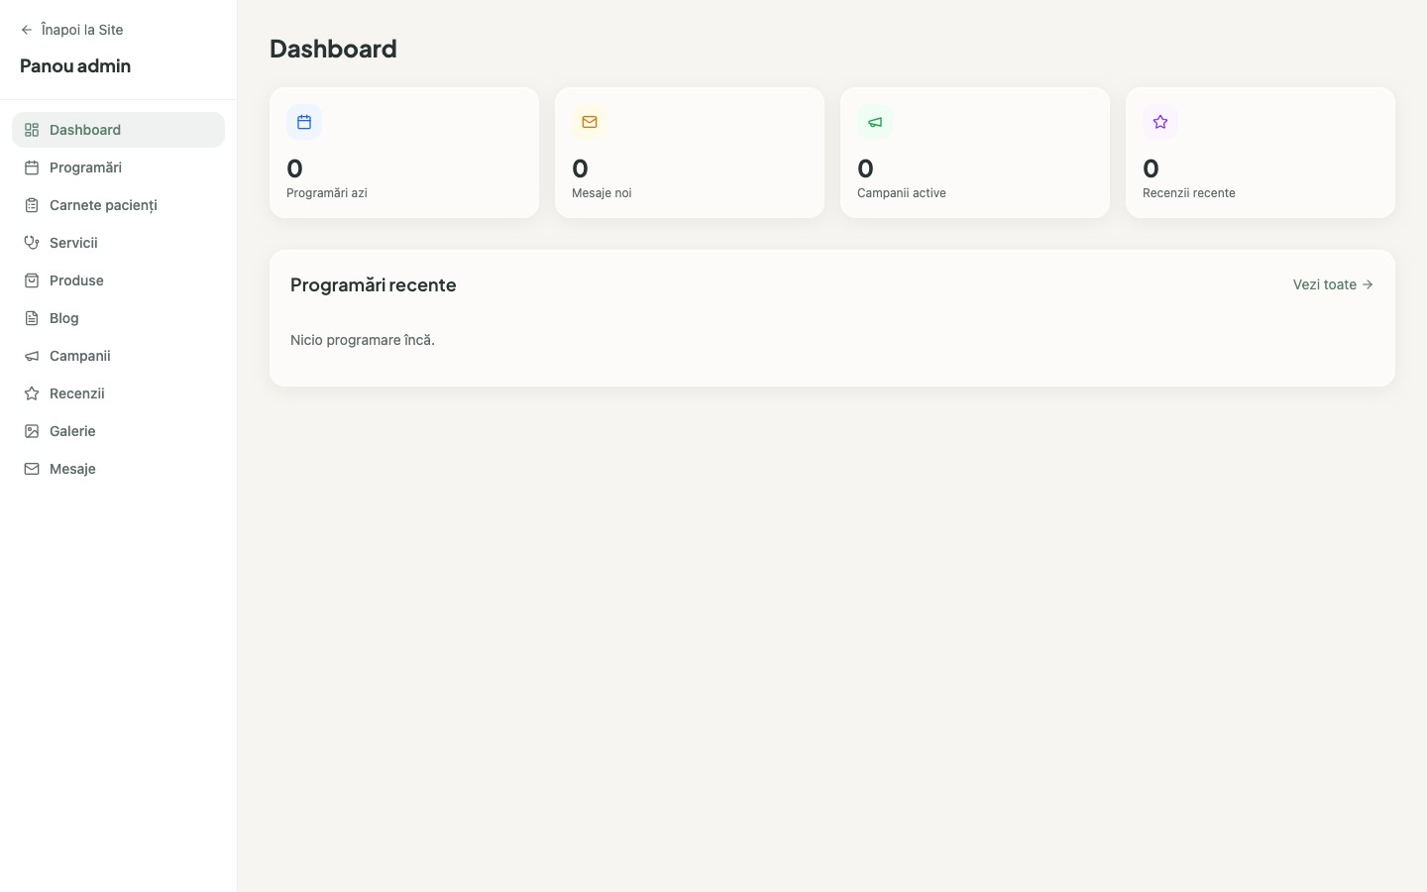Click the Galerie image icon
The image size is (1427, 892).
(x=32, y=431)
